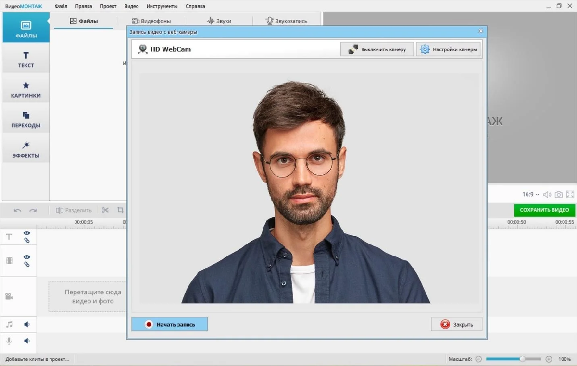Click the 100% zoom value

pos(564,359)
